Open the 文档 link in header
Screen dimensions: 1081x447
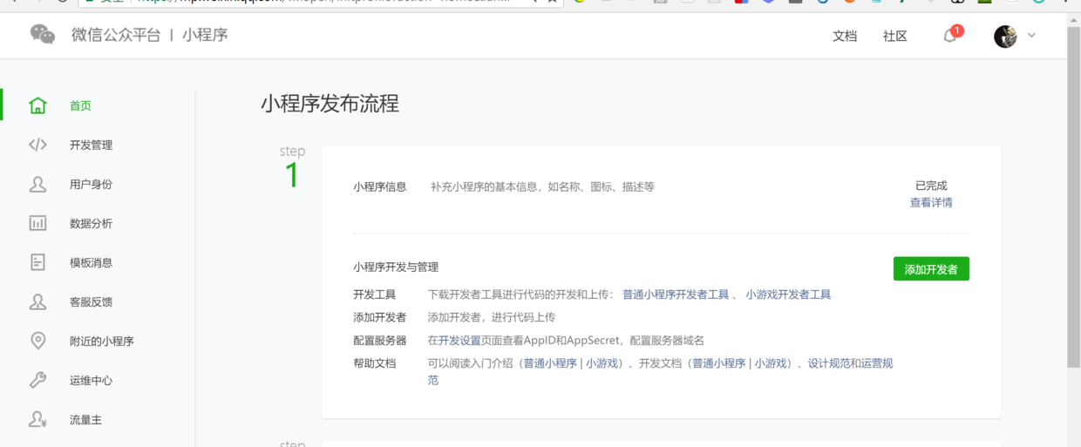(845, 36)
